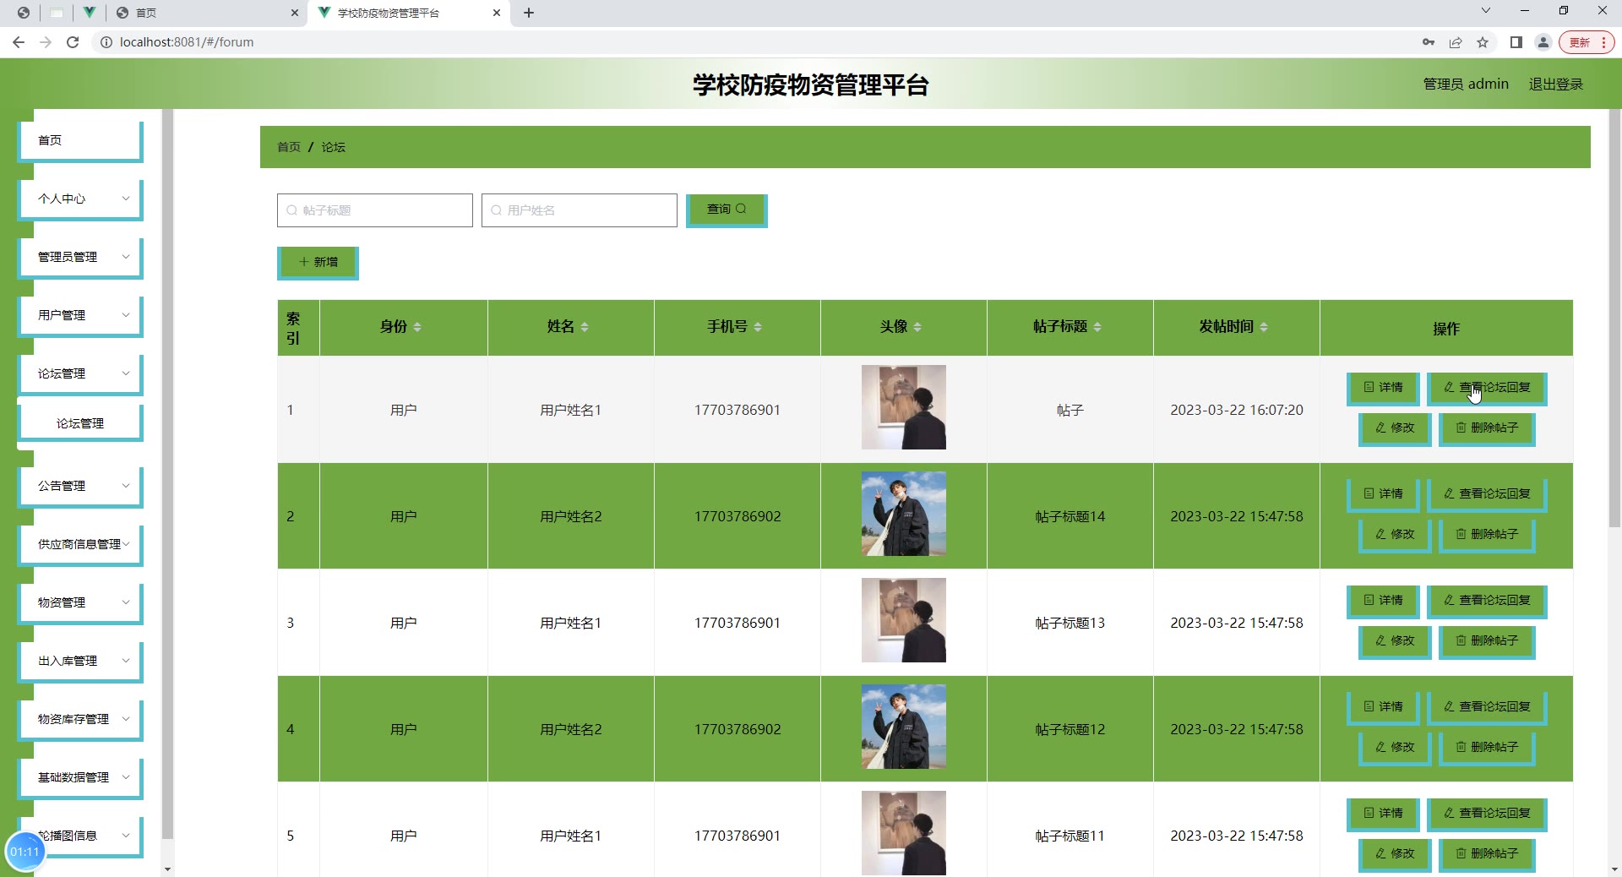Click the 帖子标题 search input field

tap(375, 210)
